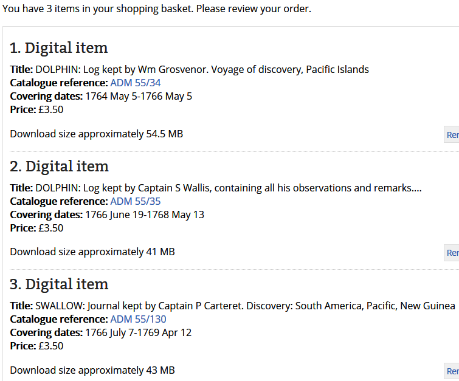
Task: Click the SWALLOW journal title by Carteret
Action: pyautogui.click(x=245, y=306)
